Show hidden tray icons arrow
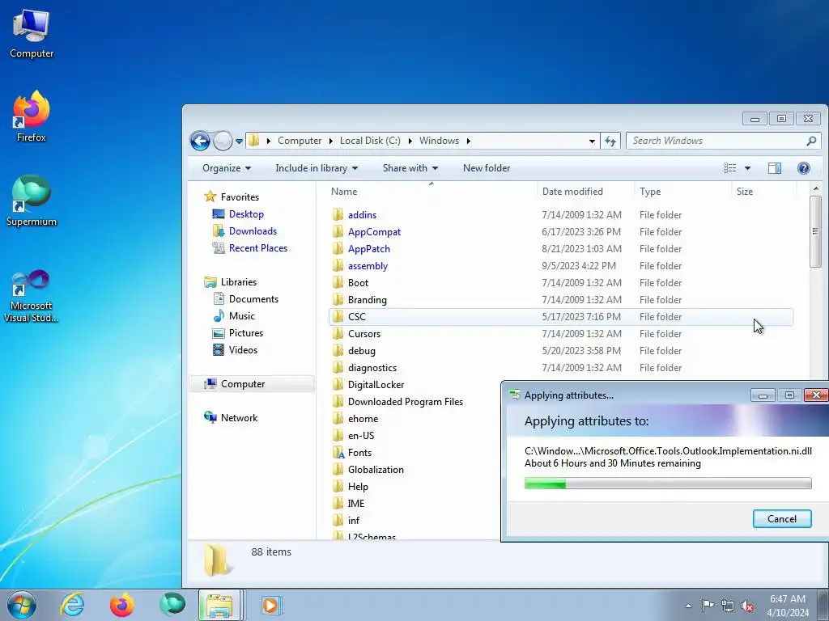829x621 pixels. tap(688, 606)
